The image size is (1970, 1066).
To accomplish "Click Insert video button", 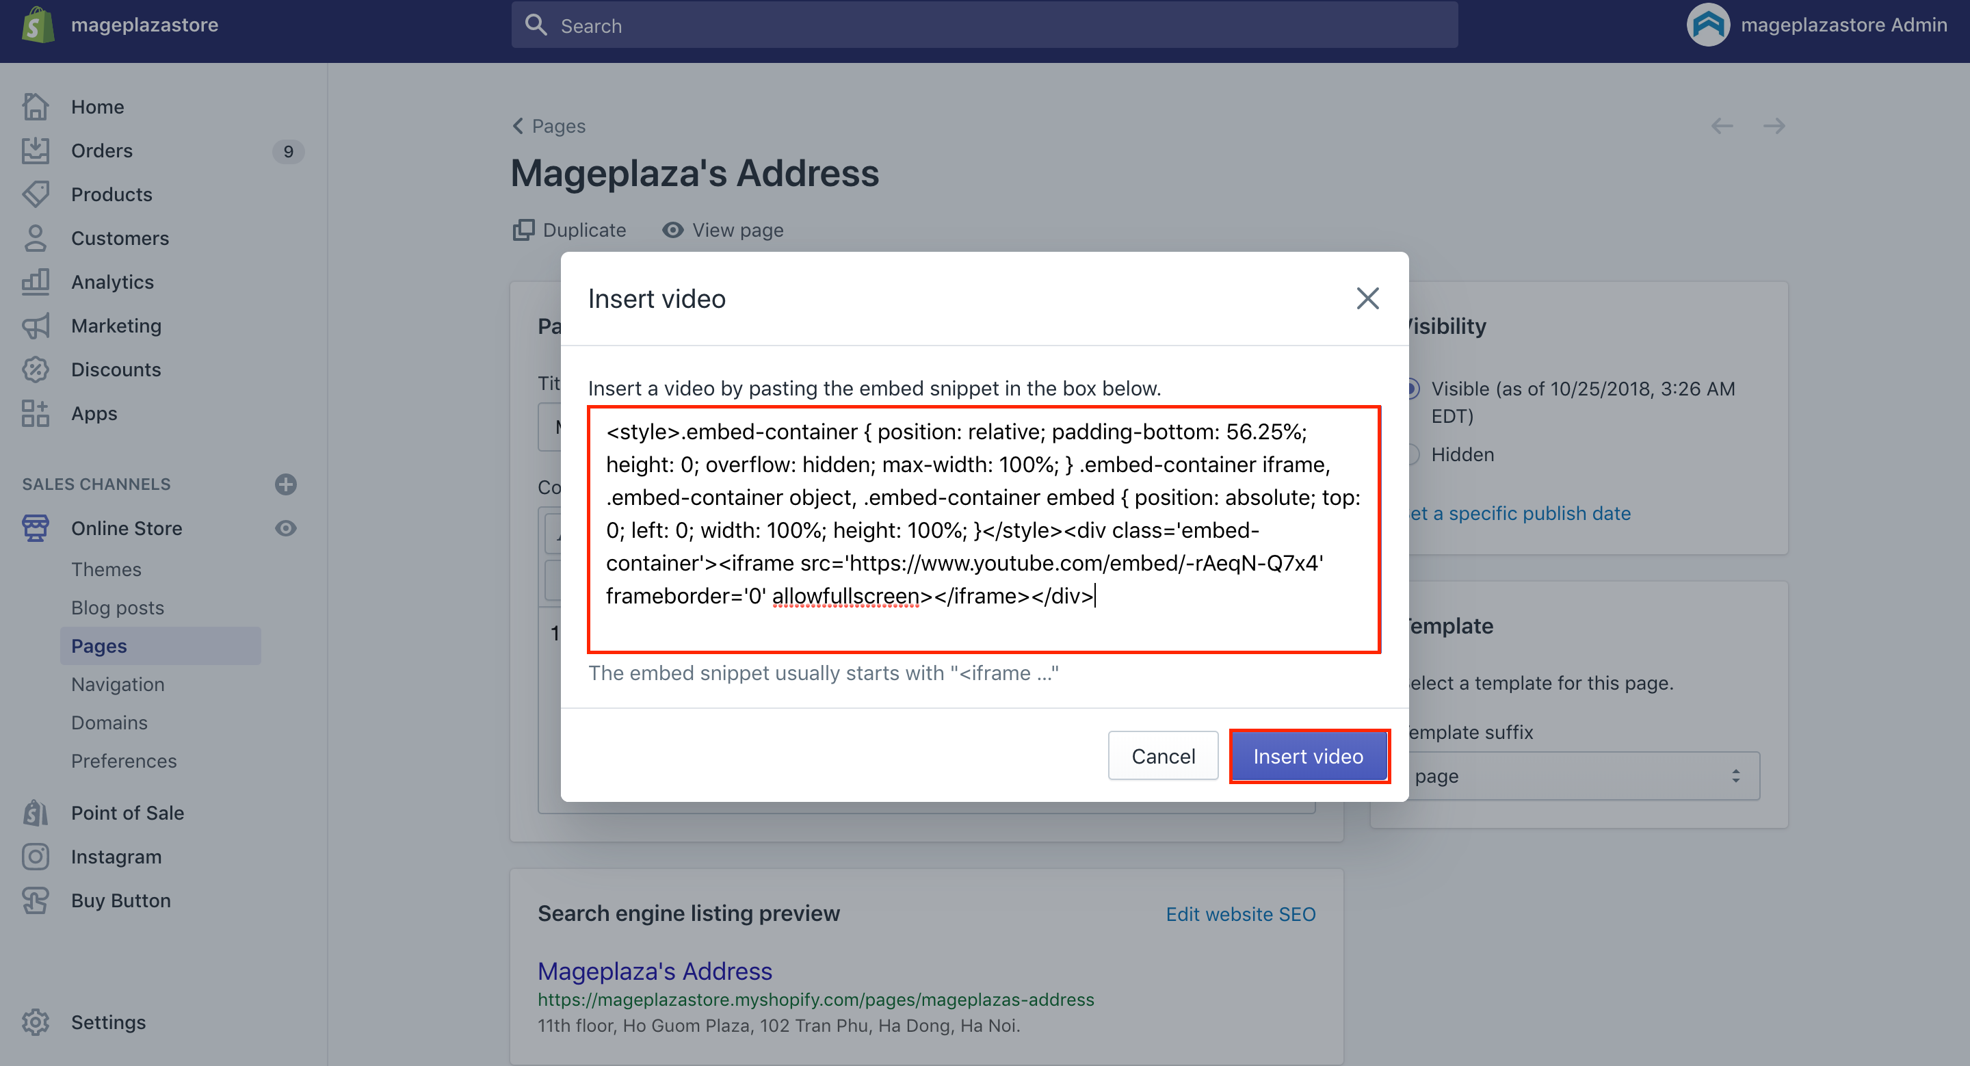I will tap(1309, 755).
